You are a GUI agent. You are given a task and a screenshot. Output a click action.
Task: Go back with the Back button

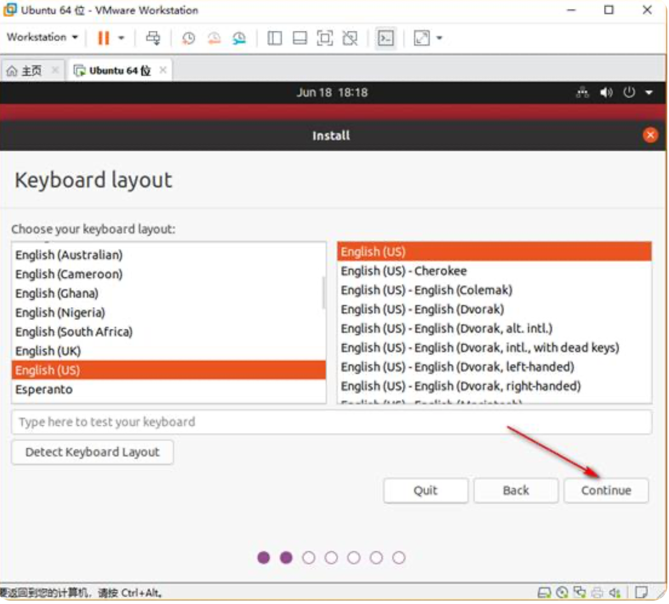[x=516, y=490]
